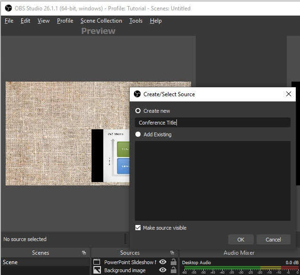
Task: Click the OBS icon in dialog title
Action: click(x=137, y=94)
